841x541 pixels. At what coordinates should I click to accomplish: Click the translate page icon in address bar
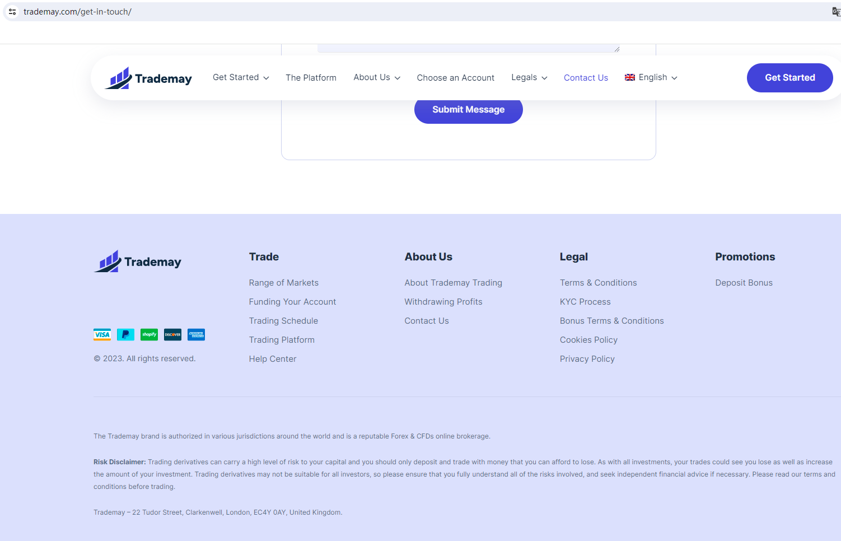(x=836, y=12)
